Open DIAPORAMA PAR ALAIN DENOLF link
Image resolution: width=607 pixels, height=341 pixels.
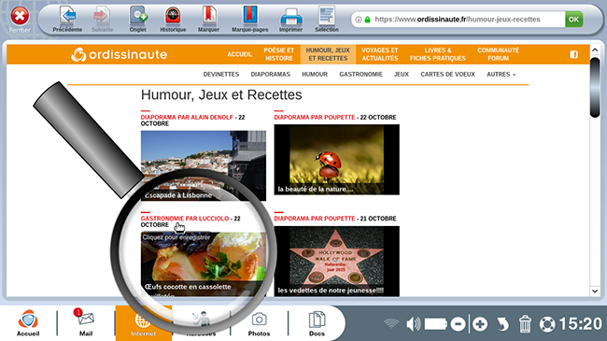point(187,117)
